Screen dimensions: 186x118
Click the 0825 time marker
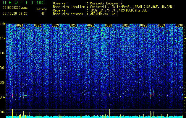[91, 25]
